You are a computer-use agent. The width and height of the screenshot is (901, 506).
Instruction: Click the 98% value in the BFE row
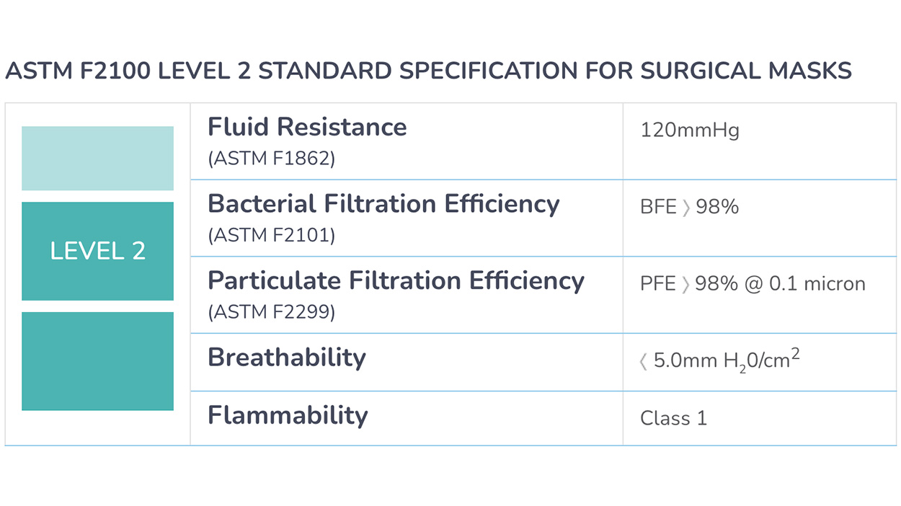tap(717, 207)
